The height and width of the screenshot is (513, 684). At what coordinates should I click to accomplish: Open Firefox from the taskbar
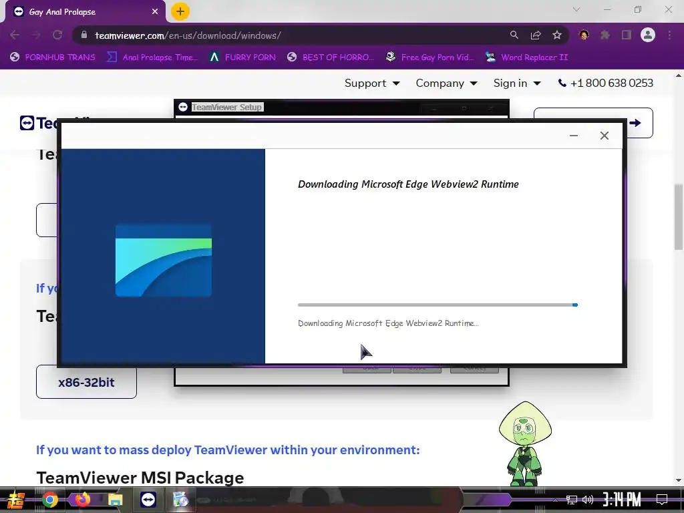point(82,500)
